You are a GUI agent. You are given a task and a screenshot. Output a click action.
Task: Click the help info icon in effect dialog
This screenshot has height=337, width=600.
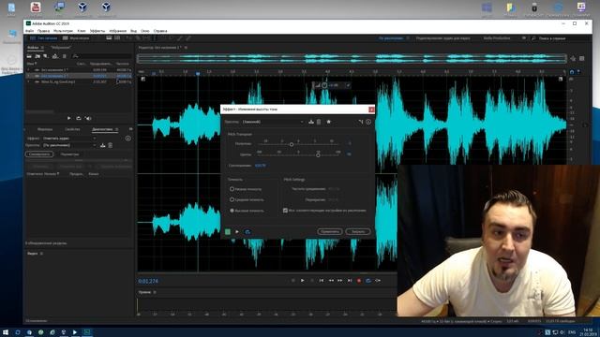(368, 122)
